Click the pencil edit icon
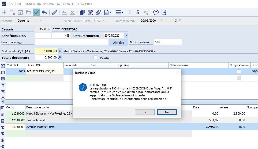Image resolution: width=258 pixels, height=149 pixels. click(x=54, y=12)
